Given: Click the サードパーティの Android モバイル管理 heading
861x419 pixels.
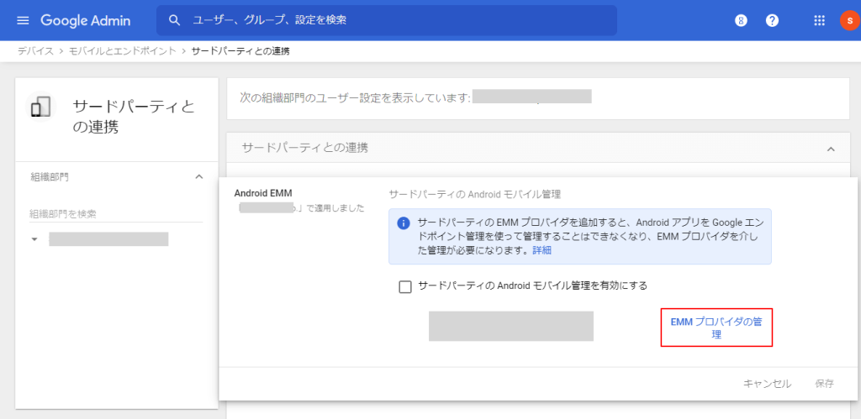Looking at the screenshot, I should (475, 194).
